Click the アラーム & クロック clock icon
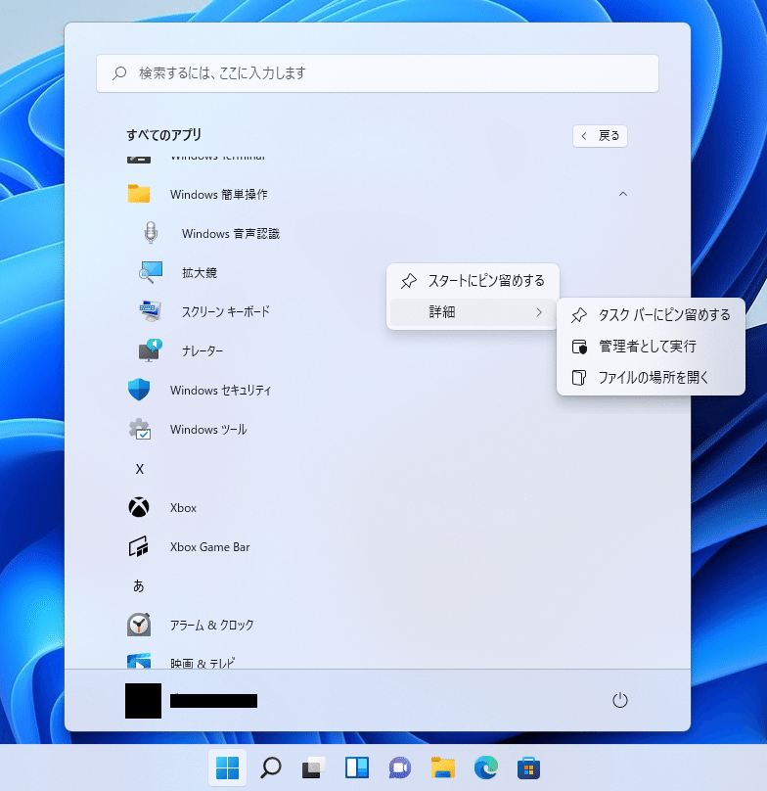Screen dimensions: 767x791 click(x=139, y=625)
